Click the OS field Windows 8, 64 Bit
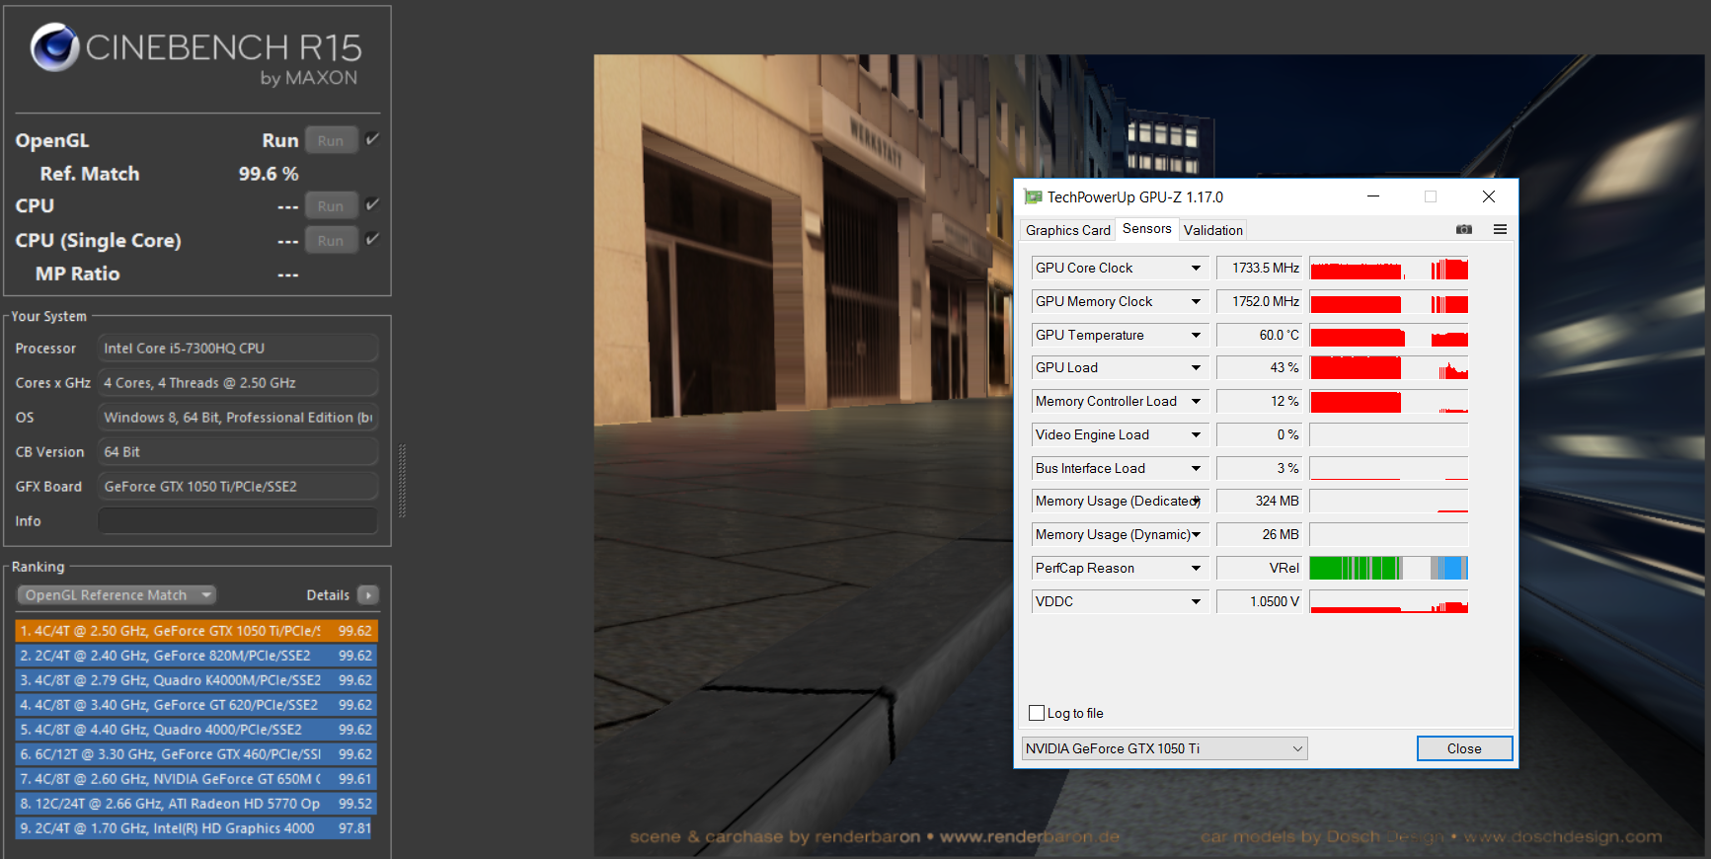This screenshot has width=1711, height=859. (238, 418)
